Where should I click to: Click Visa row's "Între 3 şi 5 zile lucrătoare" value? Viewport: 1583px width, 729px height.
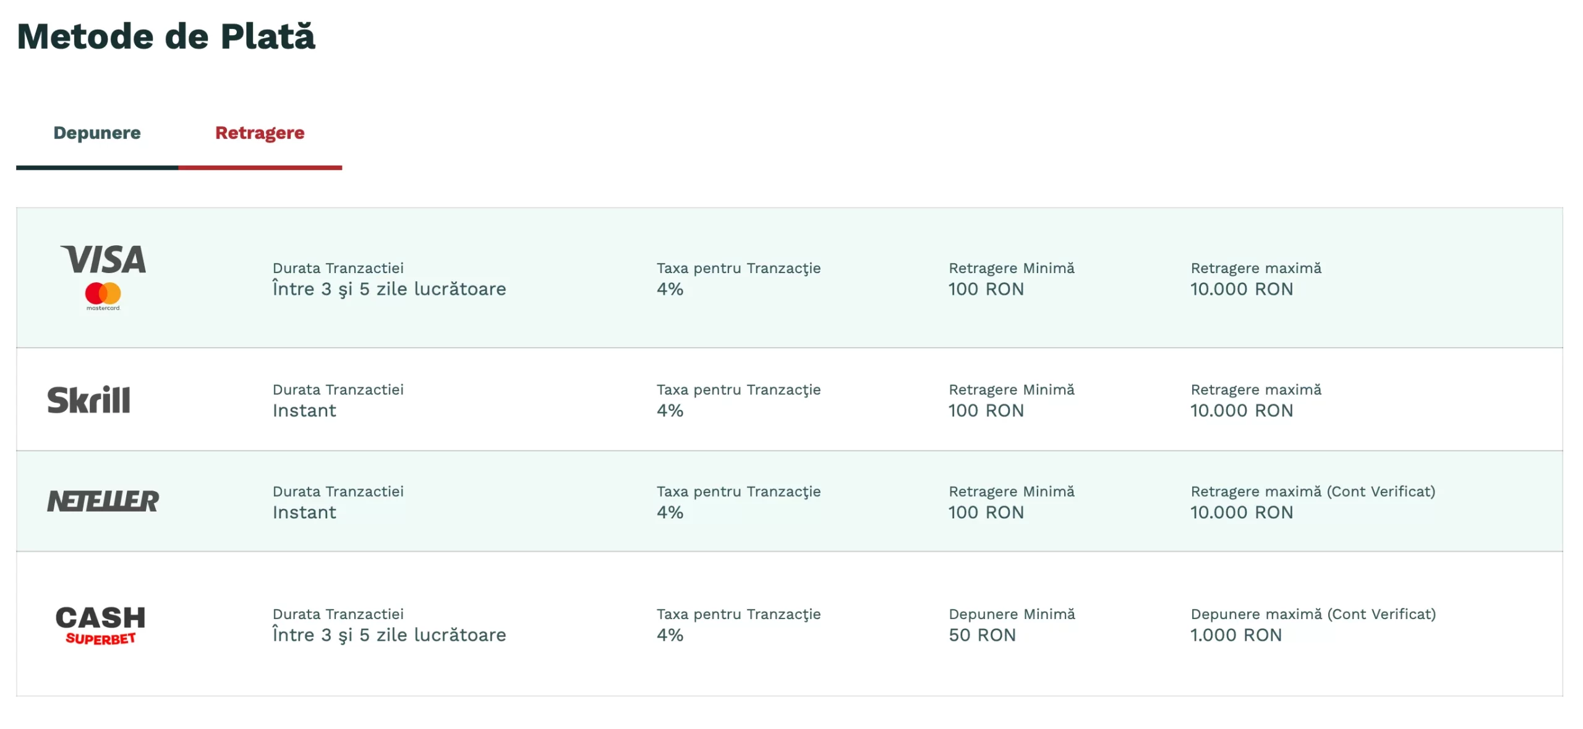389,289
